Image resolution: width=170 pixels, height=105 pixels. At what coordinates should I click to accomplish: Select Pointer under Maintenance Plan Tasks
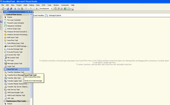[16, 104]
